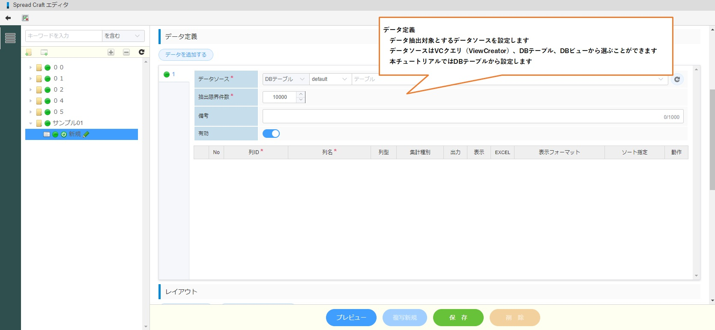Click the add new folder icon
Viewport: 715px width, 330px height.
coord(29,52)
